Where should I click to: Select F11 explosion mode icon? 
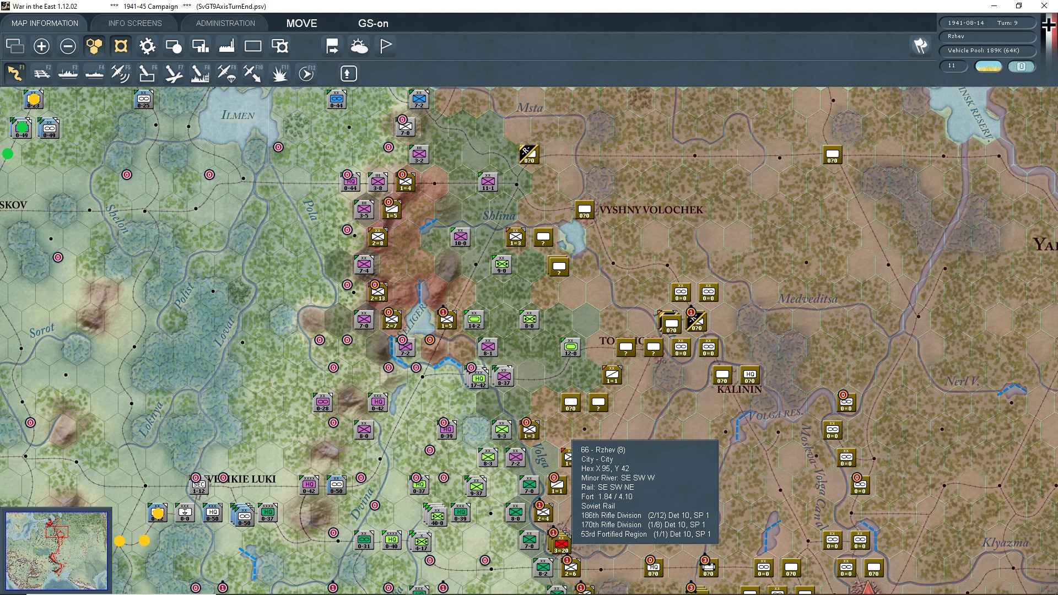(x=279, y=73)
